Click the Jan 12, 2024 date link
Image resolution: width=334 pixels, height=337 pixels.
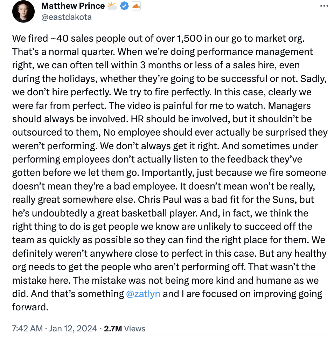pyautogui.click(x=73, y=329)
